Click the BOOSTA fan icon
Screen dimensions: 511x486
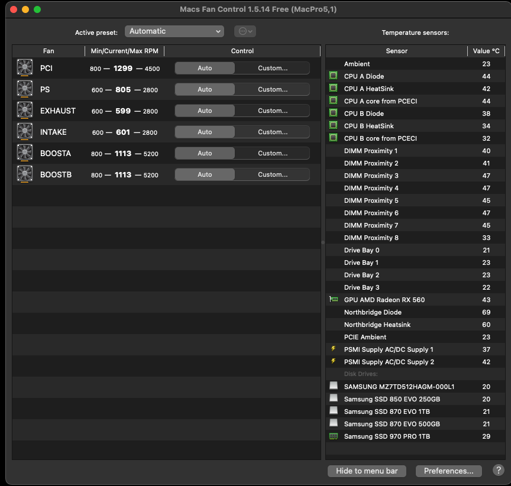(x=25, y=153)
